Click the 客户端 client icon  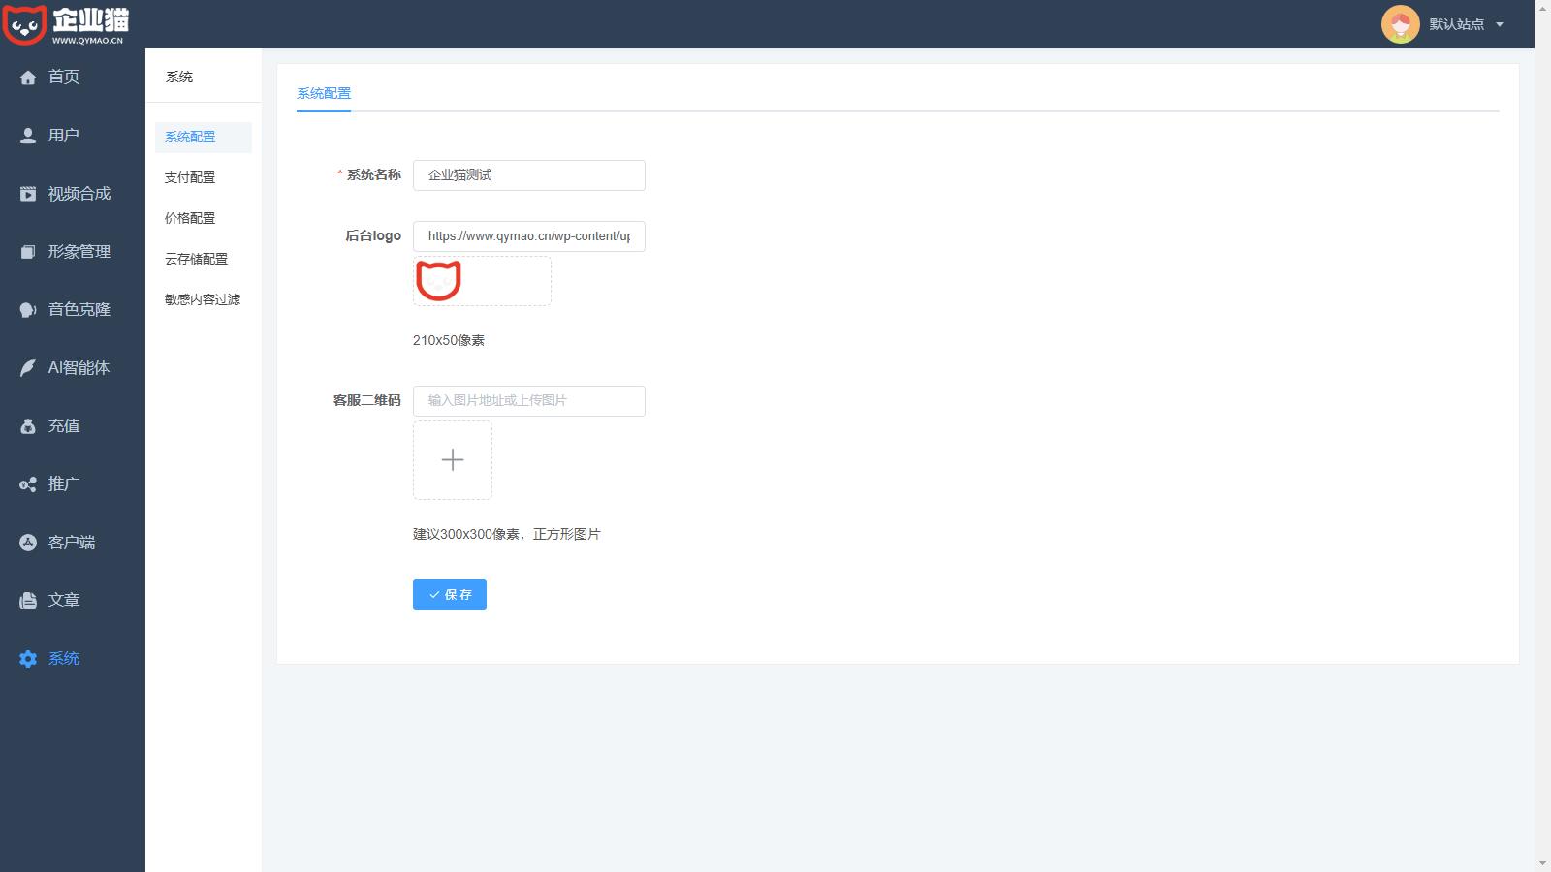pyautogui.click(x=28, y=543)
